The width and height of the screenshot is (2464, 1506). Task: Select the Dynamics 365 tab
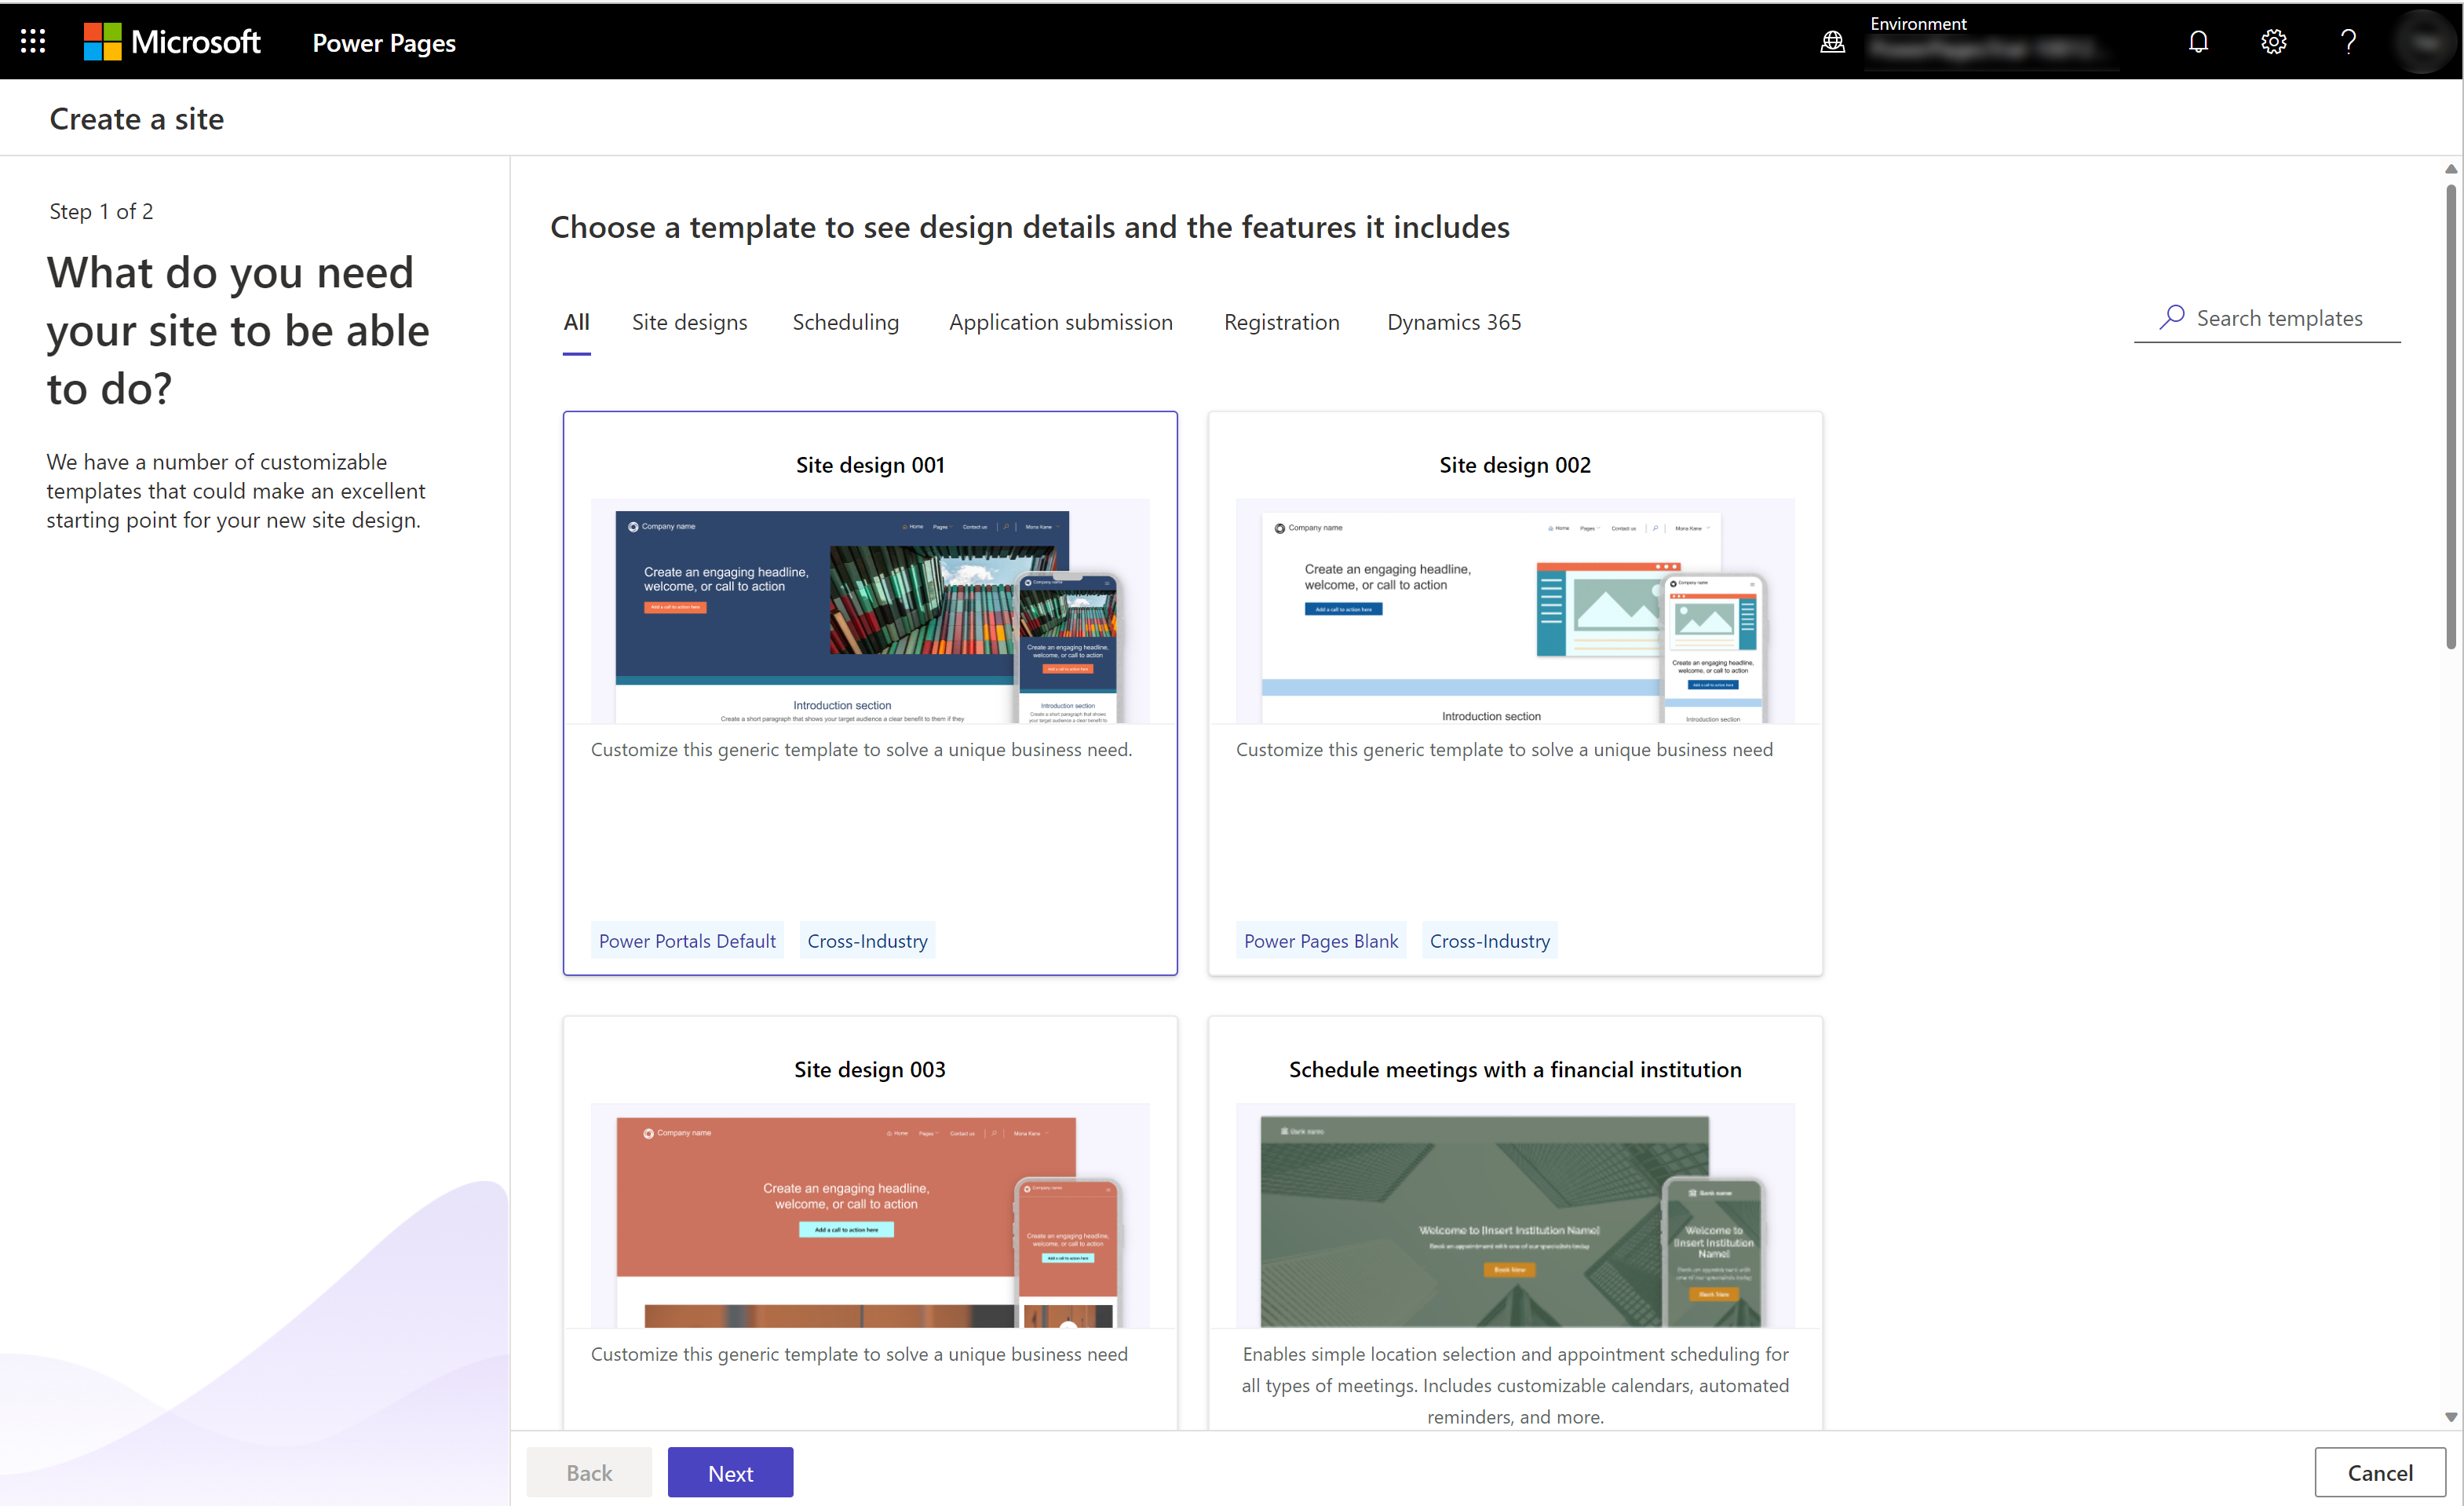(1454, 320)
